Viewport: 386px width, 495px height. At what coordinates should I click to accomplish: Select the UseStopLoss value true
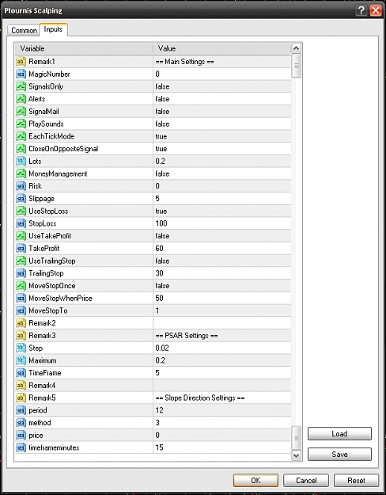pyautogui.click(x=161, y=211)
